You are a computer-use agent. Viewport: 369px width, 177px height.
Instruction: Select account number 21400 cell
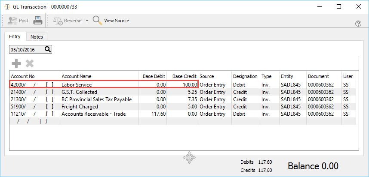point(34,92)
